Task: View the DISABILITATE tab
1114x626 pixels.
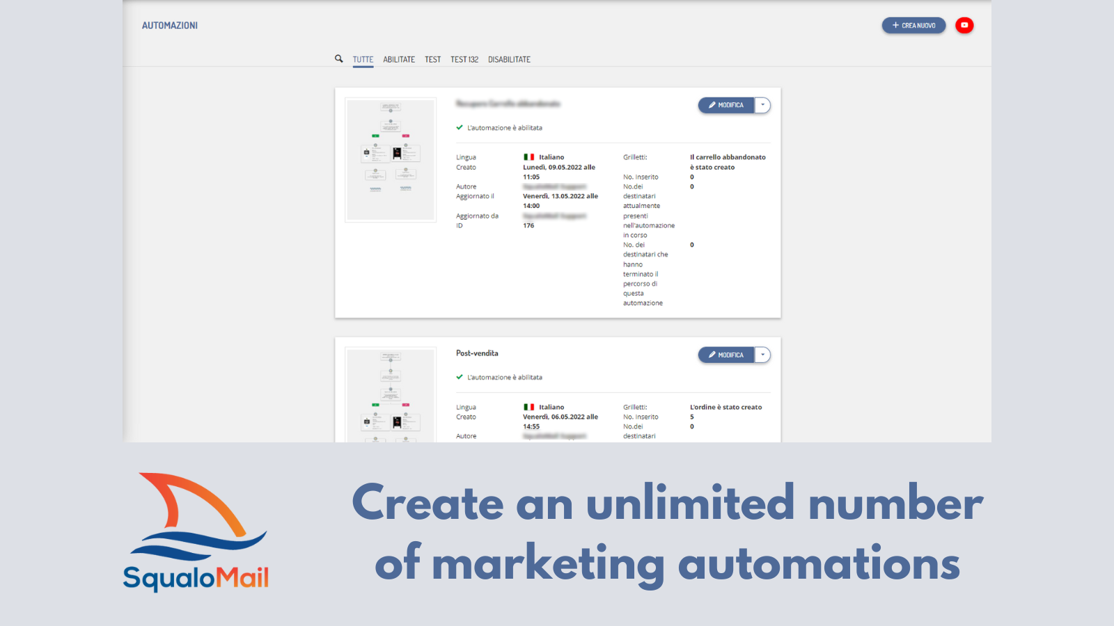Action: tap(509, 60)
